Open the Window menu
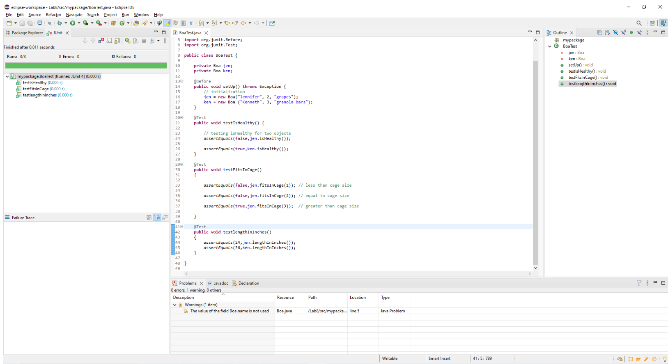 pyautogui.click(x=141, y=15)
